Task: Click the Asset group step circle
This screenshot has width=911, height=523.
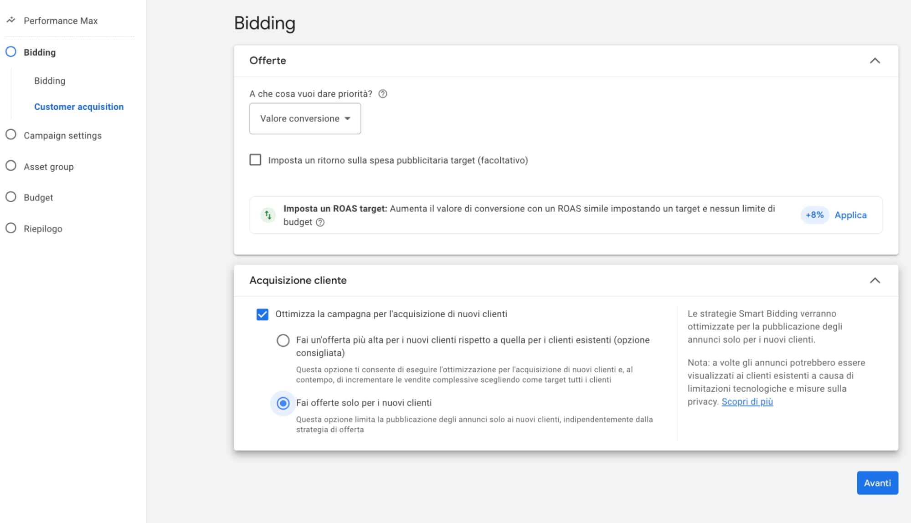Action: coord(11,166)
